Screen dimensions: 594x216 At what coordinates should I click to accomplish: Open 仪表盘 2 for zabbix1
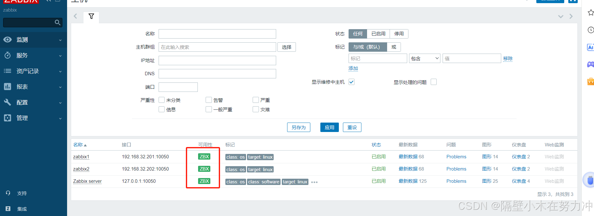(x=521, y=157)
